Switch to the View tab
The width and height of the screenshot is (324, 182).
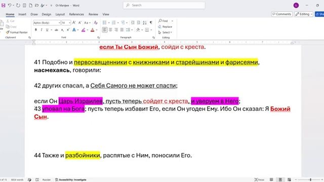pos(106,14)
